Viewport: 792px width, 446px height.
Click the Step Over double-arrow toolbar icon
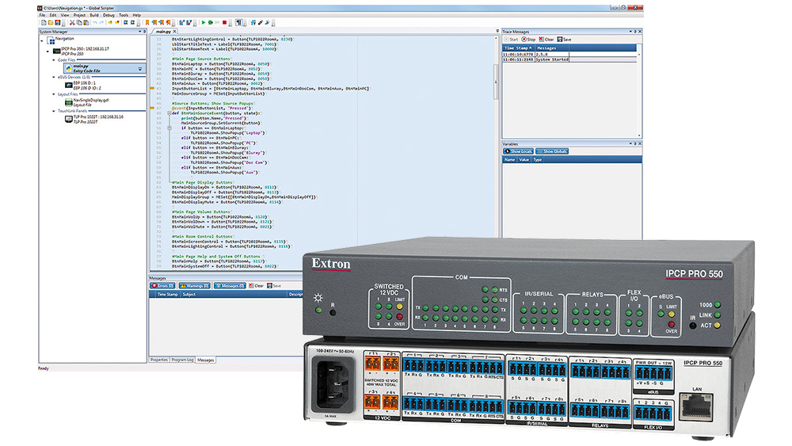(217, 22)
